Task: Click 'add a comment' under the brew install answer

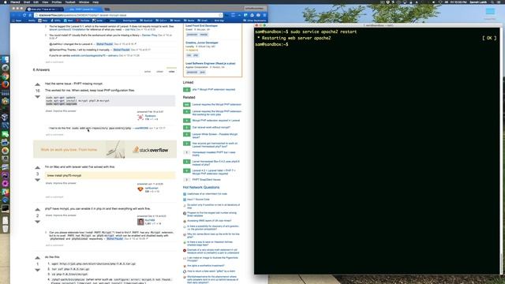Action: click(x=54, y=196)
